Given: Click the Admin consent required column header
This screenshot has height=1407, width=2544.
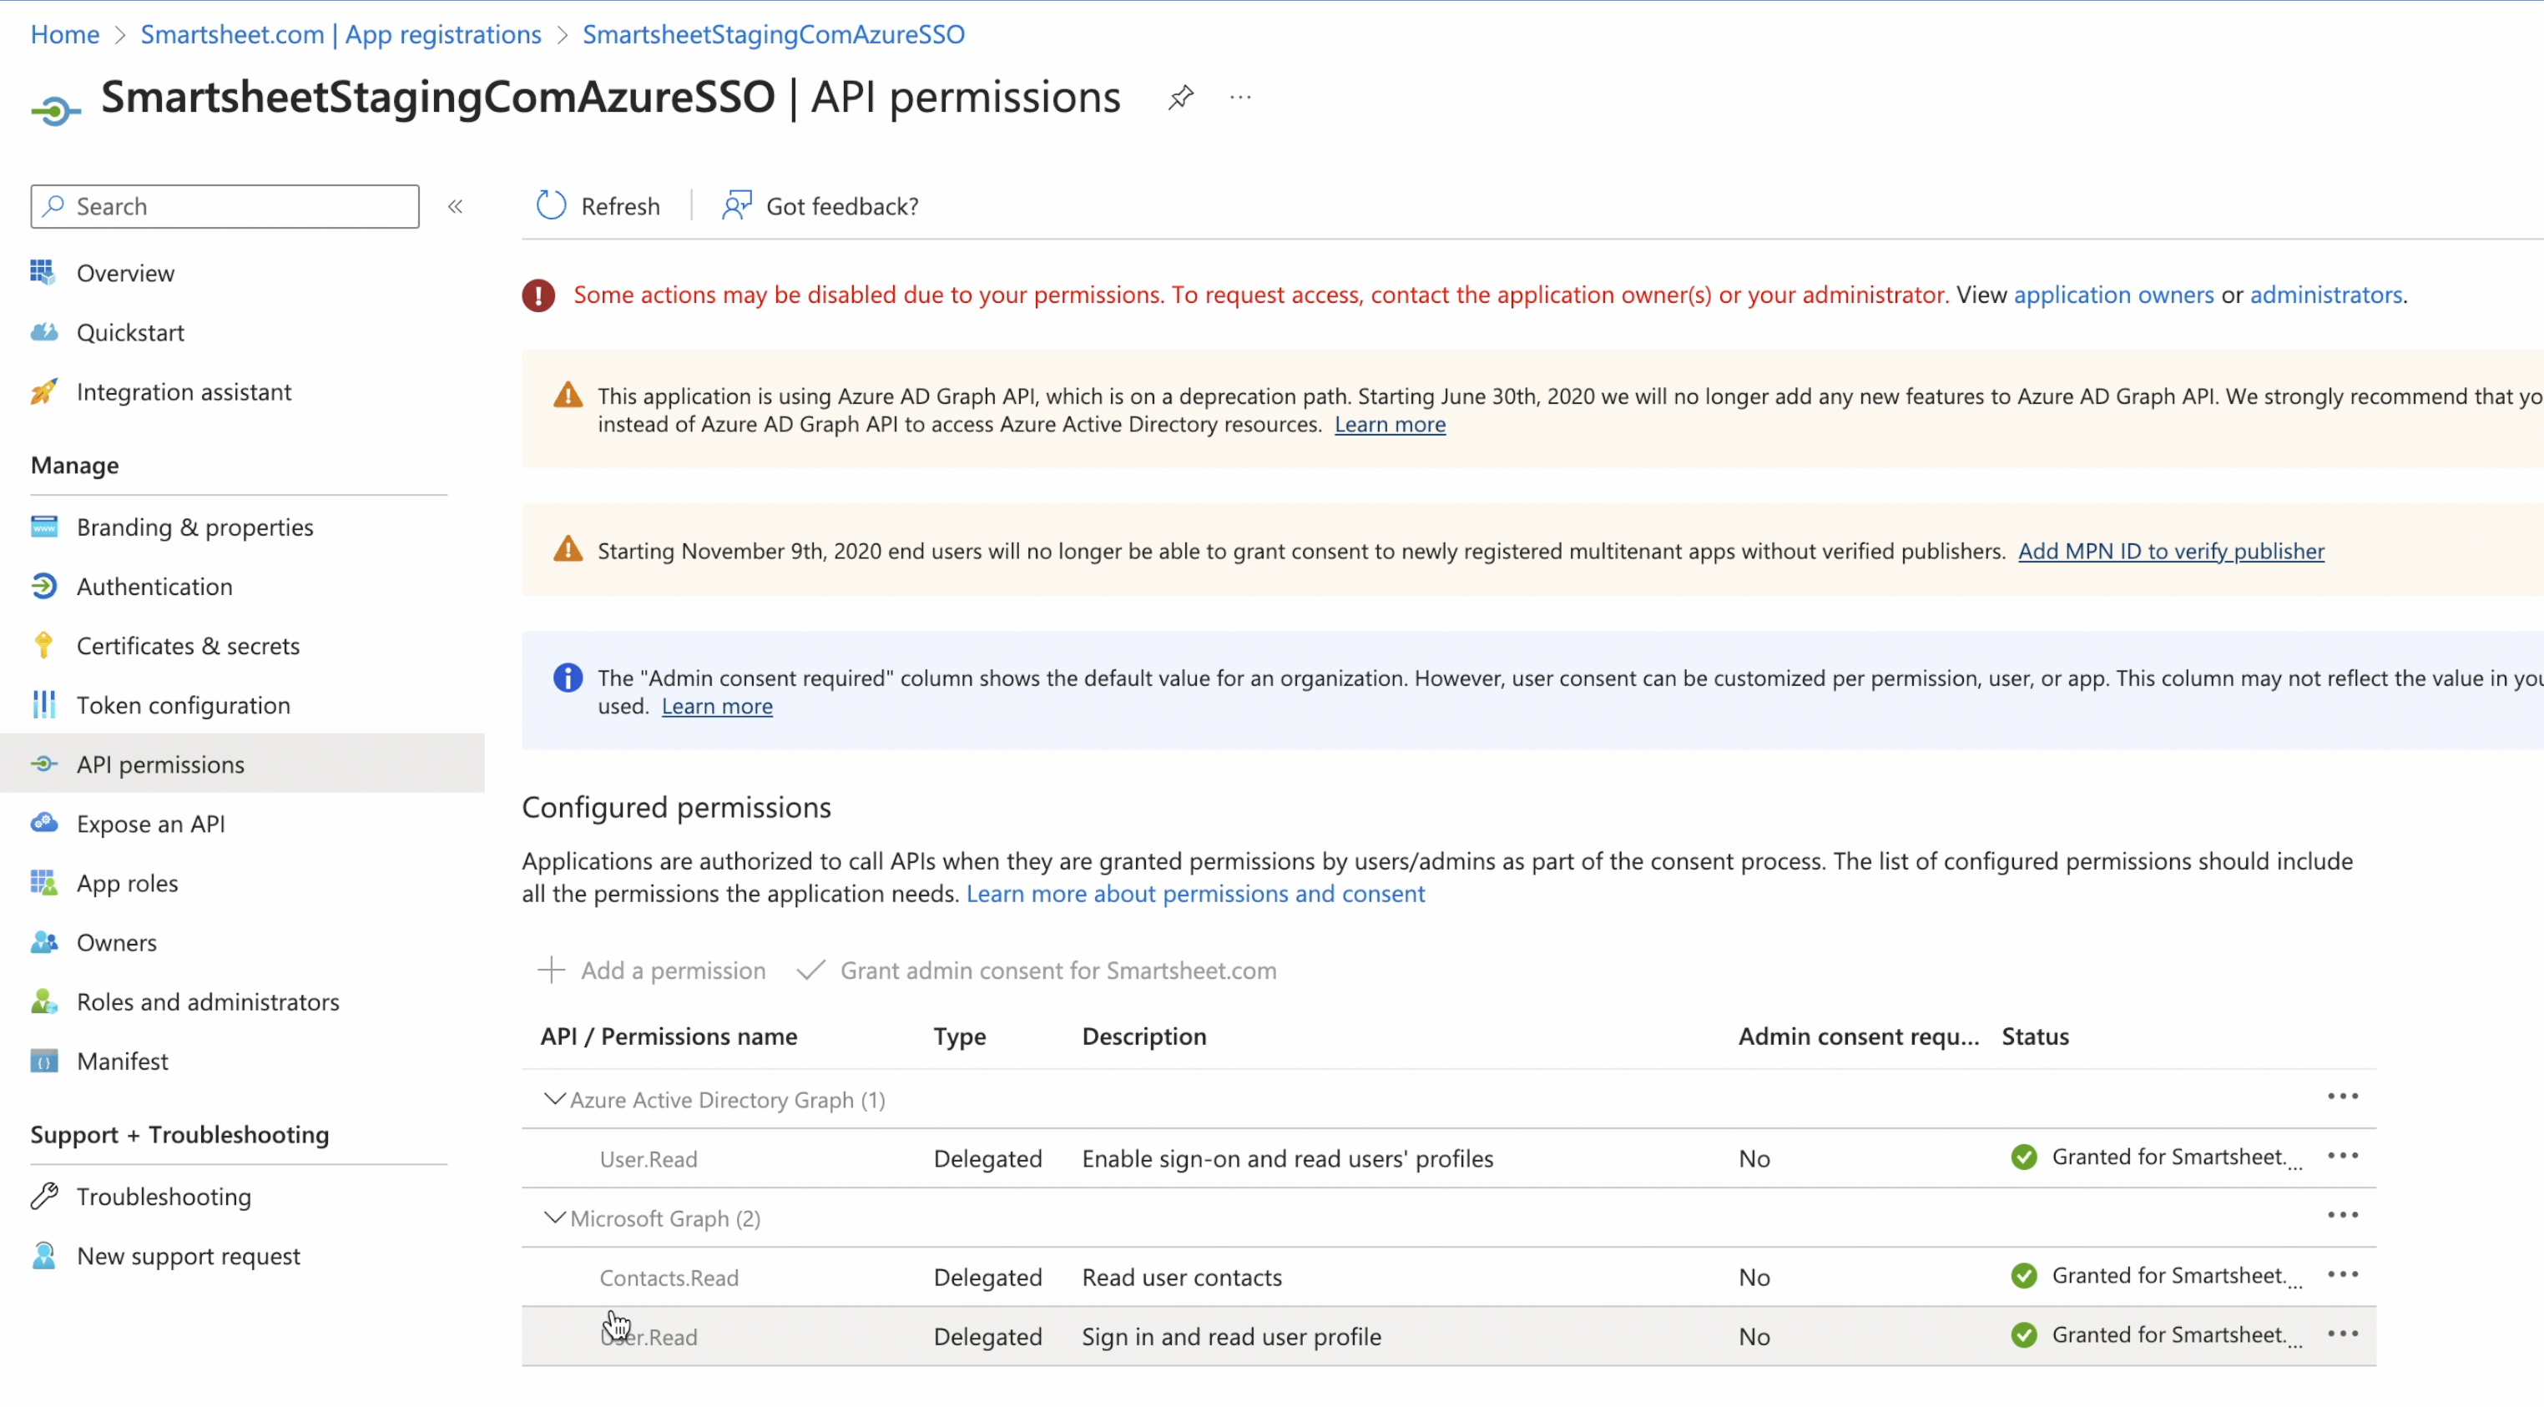Looking at the screenshot, I should 1859,1036.
